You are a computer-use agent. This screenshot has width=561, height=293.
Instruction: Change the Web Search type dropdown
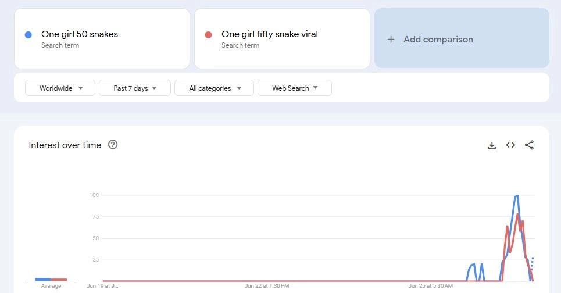(x=294, y=88)
